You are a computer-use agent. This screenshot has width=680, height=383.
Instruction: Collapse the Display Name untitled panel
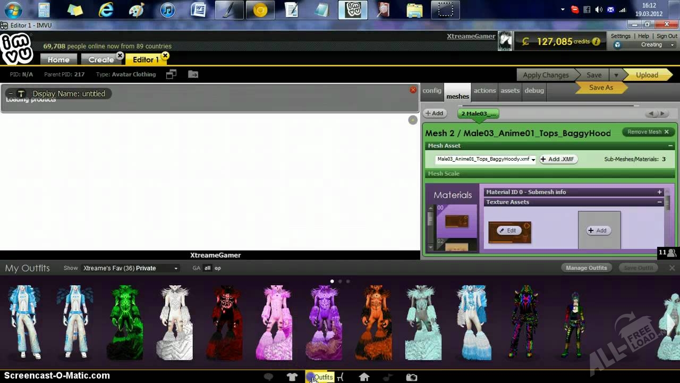[11, 94]
